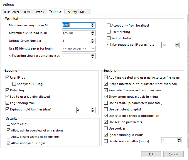Toggle Allow anonymous login checkbox

coord(8,143)
